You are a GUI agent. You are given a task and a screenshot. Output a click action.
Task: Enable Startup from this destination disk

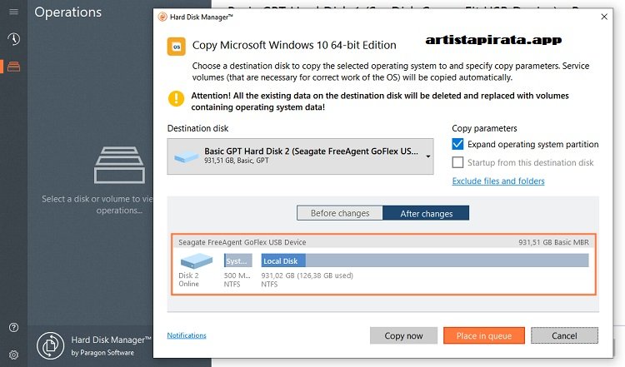click(457, 162)
